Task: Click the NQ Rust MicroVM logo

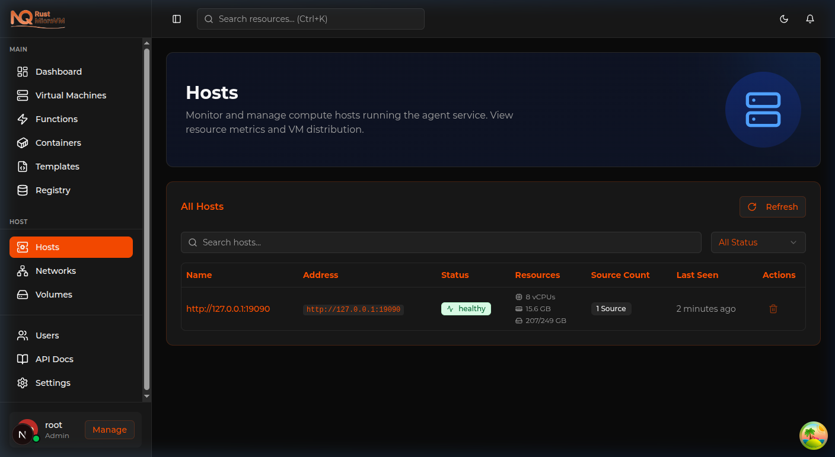Action: (38, 18)
